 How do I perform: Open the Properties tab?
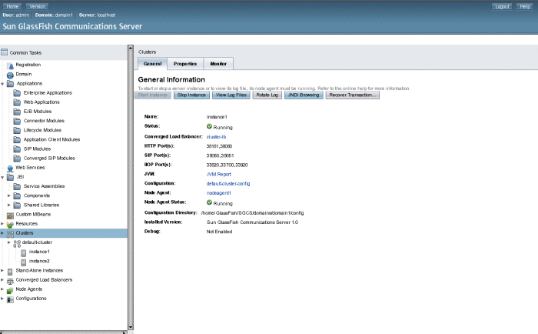click(185, 64)
